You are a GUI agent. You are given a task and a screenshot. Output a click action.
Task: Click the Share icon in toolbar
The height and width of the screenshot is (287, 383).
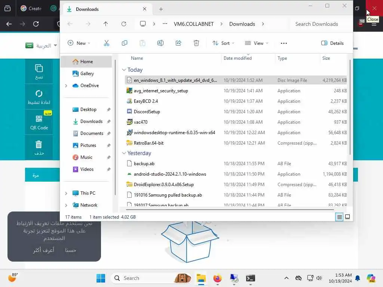[178, 43]
